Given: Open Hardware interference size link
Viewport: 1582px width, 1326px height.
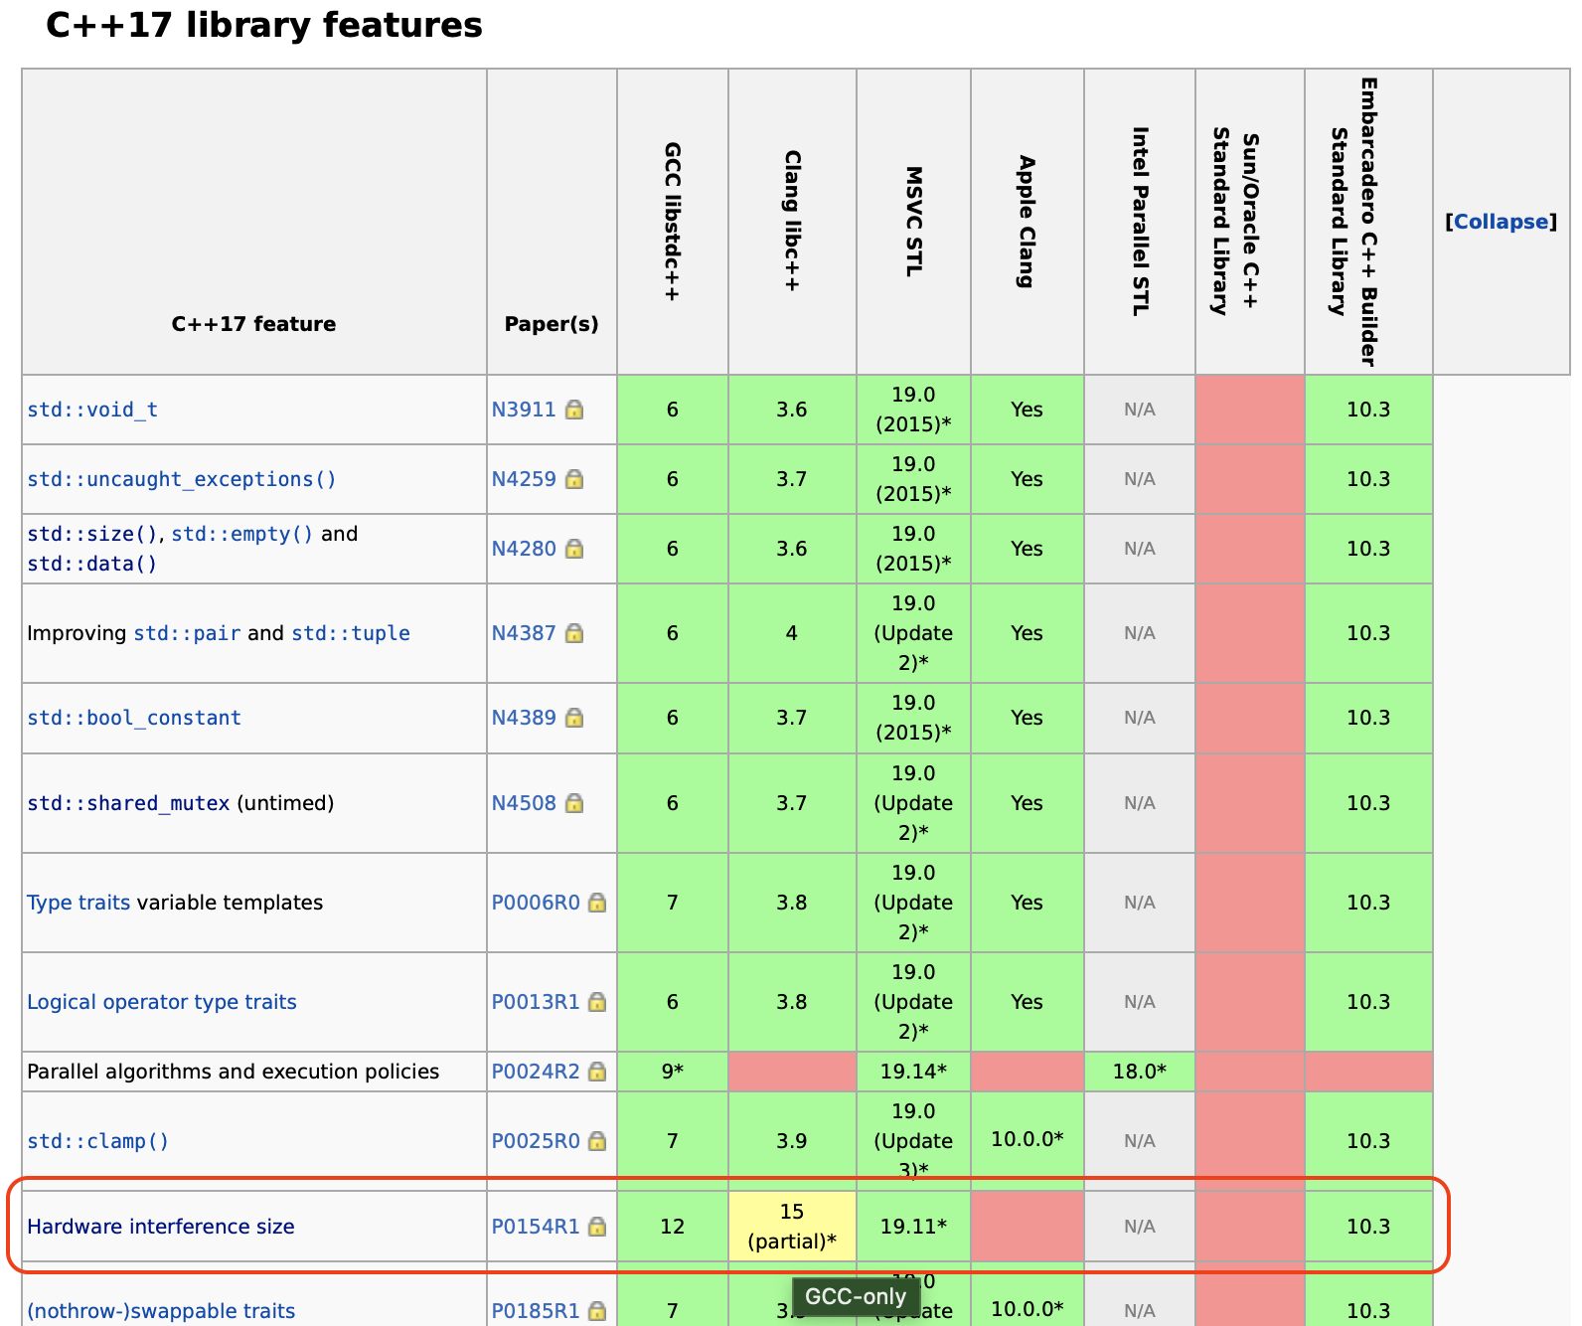Looking at the screenshot, I should tap(161, 1227).
